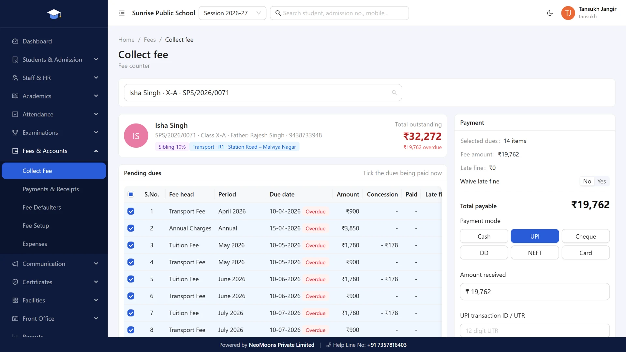Screen dimensions: 626x352
Task: Click the Dashboard gauge icon
Action: (15, 41)
